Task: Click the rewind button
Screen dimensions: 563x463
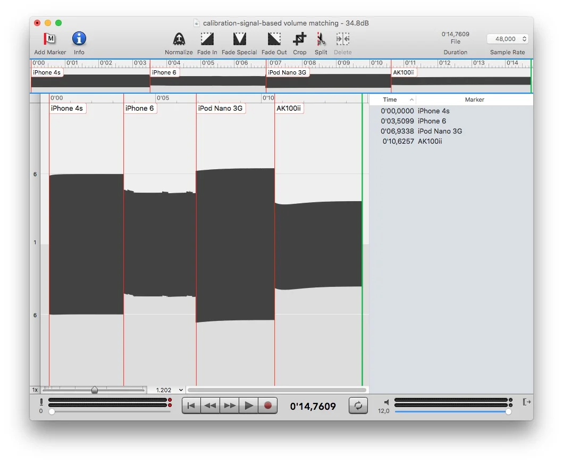Action: 211,406
